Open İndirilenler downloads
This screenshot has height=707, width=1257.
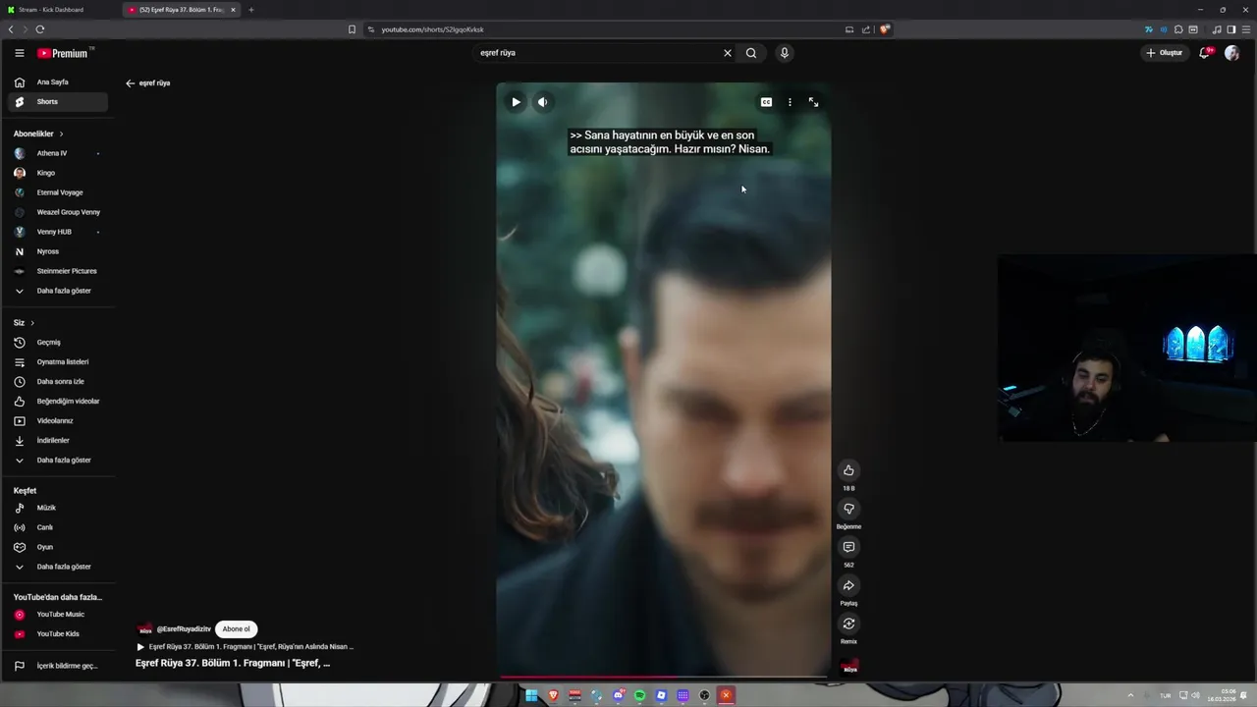click(59, 441)
